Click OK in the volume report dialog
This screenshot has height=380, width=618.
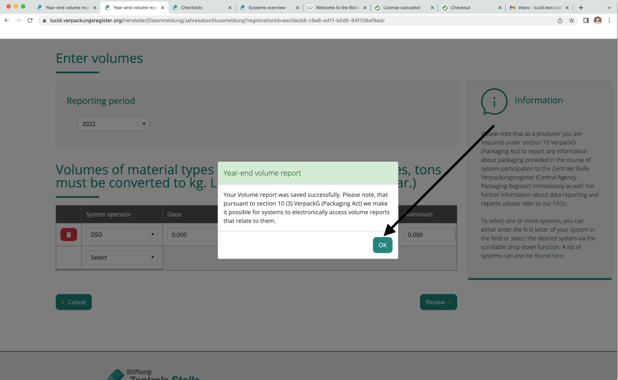click(x=382, y=245)
